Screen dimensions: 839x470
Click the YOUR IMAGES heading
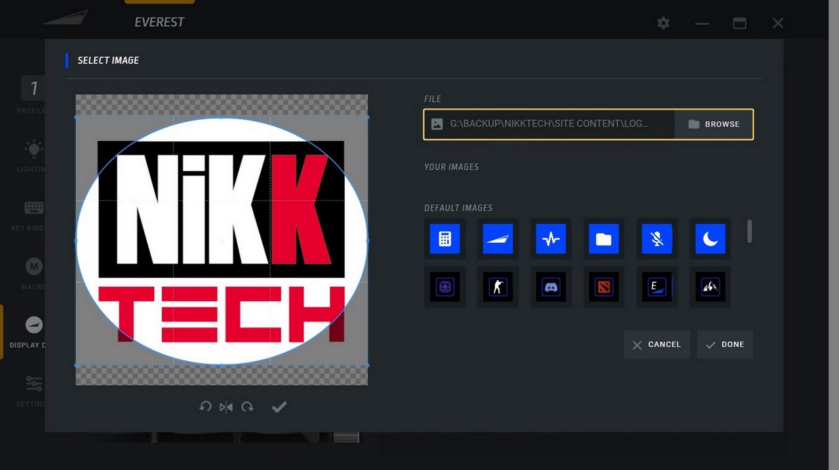point(452,167)
